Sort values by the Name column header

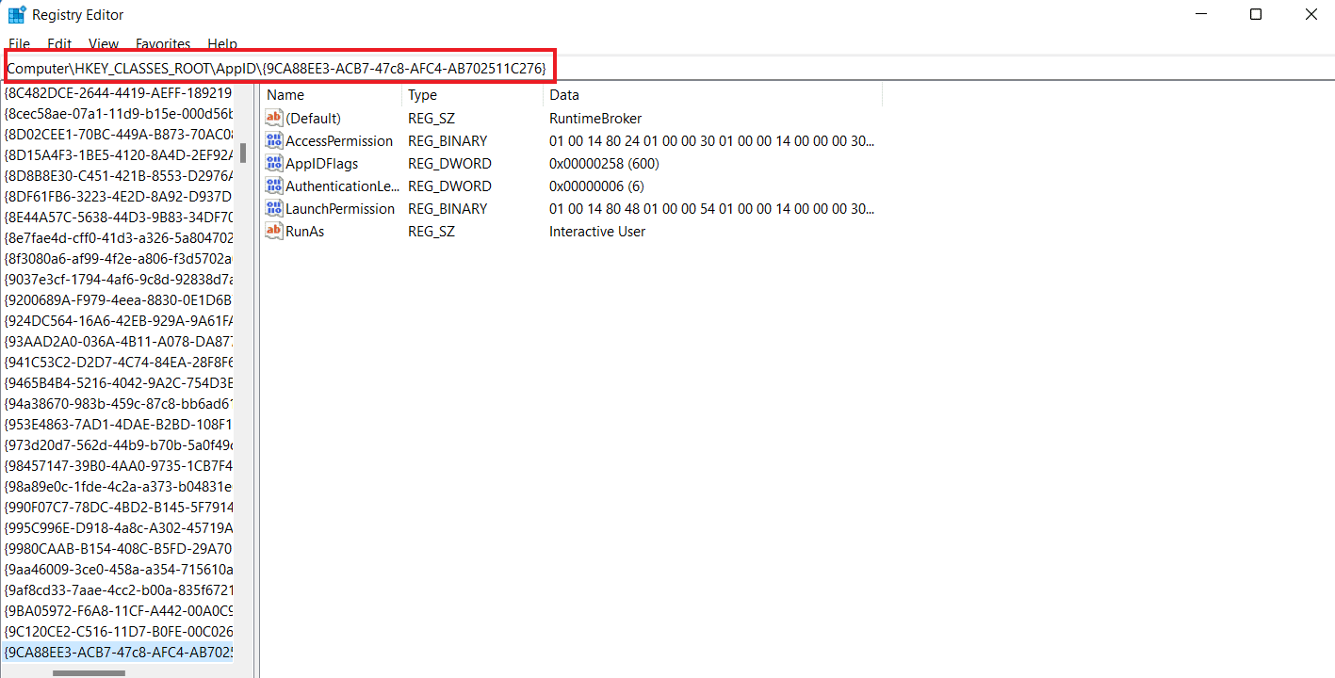tap(332, 94)
